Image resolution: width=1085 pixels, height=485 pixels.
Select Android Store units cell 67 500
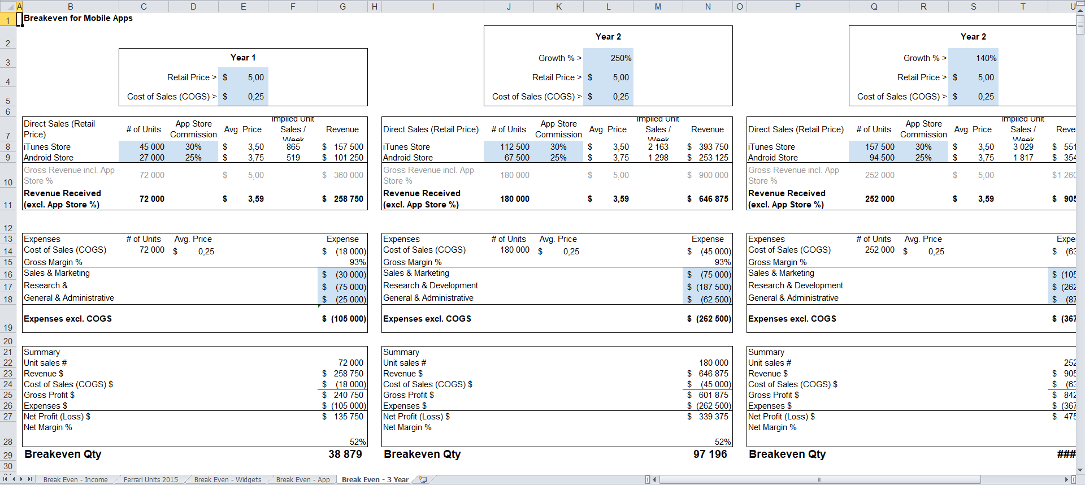[x=509, y=158]
